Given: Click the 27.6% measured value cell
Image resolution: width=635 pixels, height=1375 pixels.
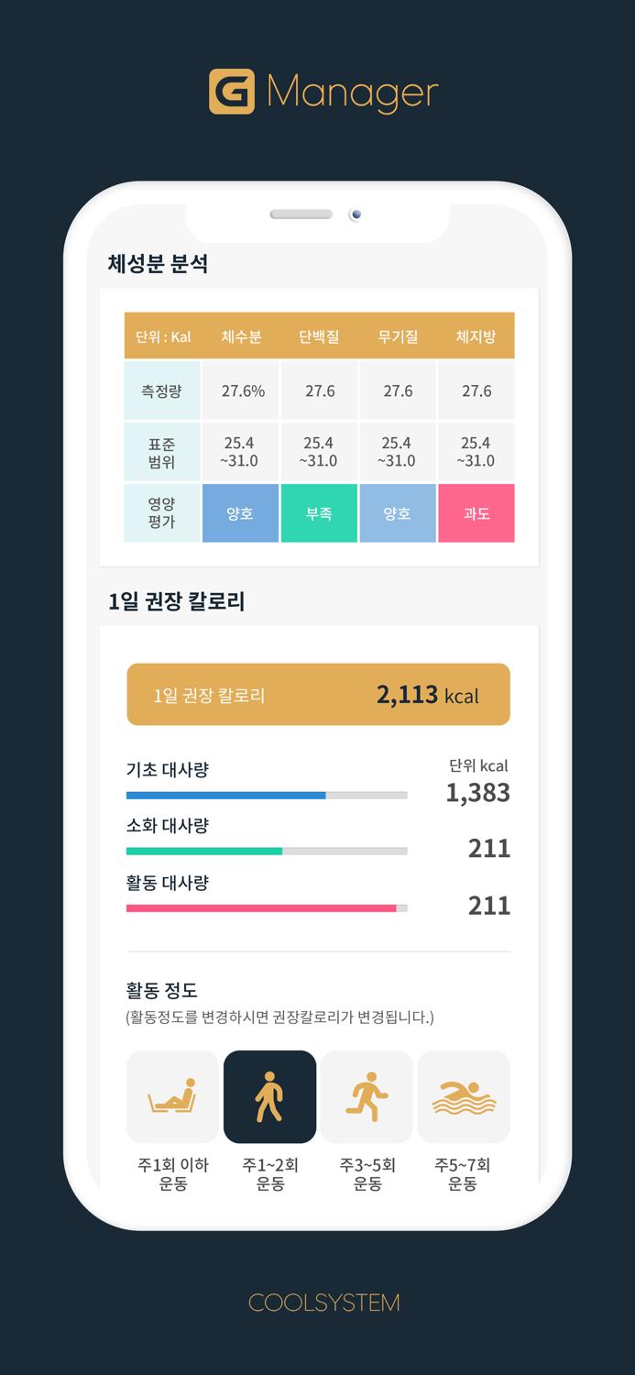Looking at the screenshot, I should pos(240,390).
